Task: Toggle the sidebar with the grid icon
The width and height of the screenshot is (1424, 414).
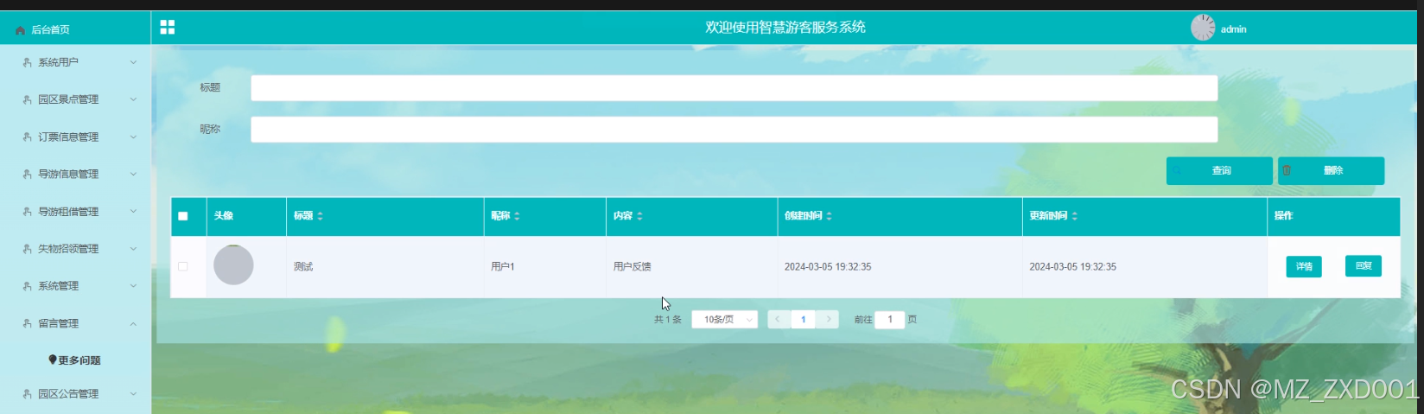Action: coord(168,28)
